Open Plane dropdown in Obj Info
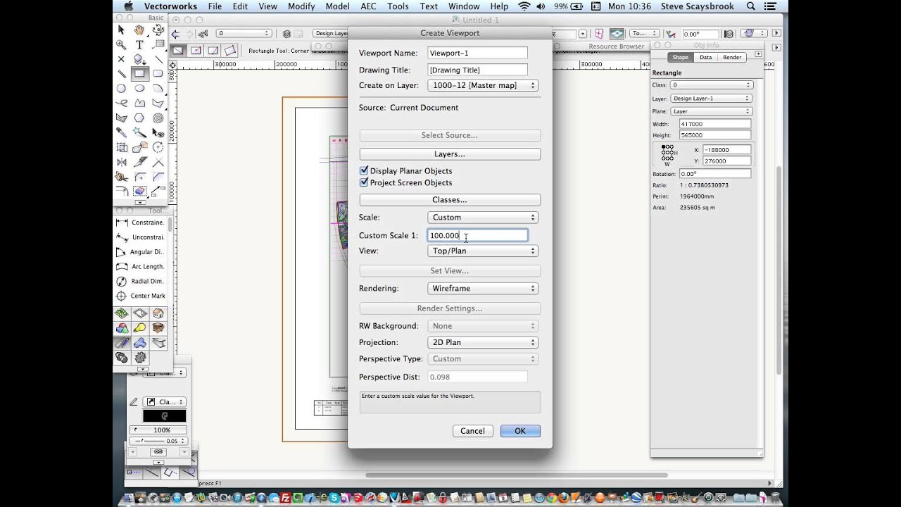This screenshot has width=901, height=507. pos(711,111)
